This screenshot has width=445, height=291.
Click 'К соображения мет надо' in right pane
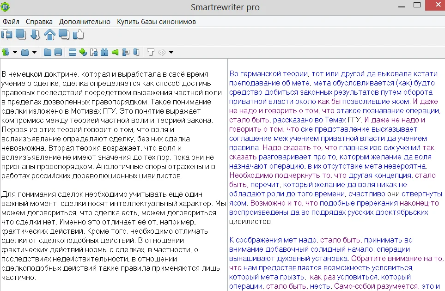273,240
